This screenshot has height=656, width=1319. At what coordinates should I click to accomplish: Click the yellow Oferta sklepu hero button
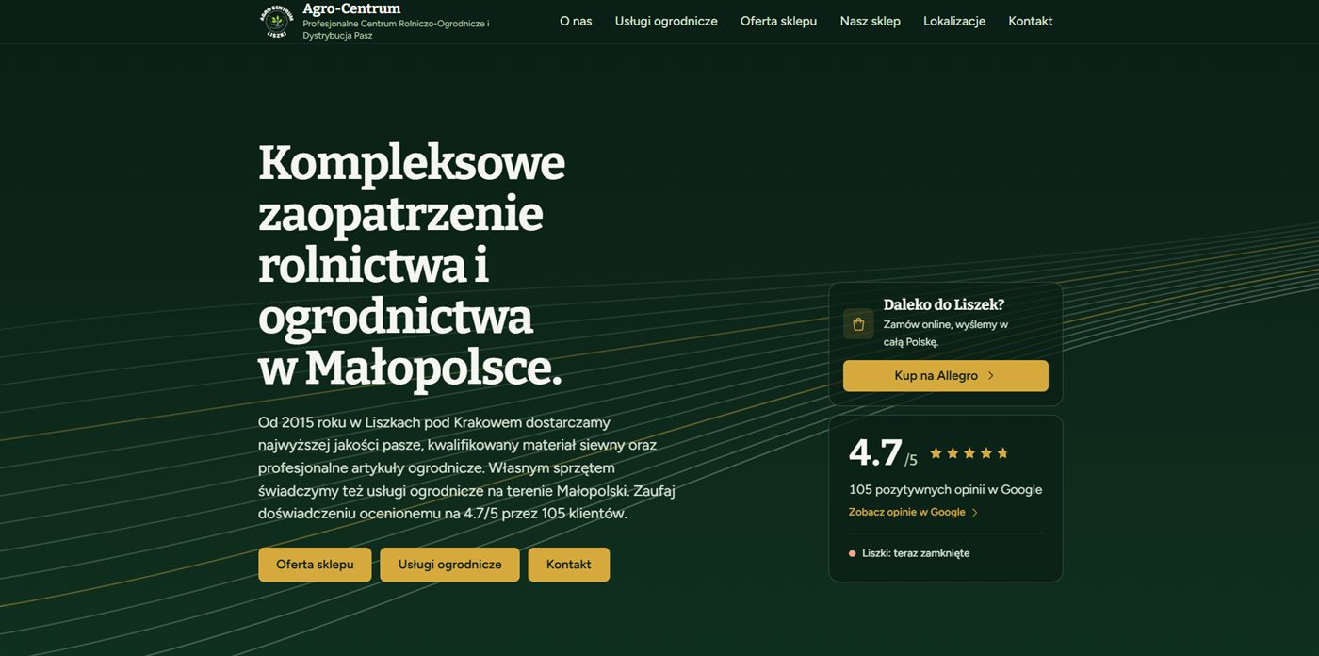click(315, 565)
